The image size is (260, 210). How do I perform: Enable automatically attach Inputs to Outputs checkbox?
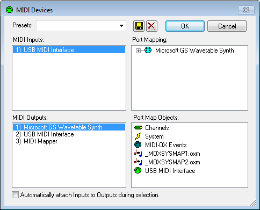[15, 195]
